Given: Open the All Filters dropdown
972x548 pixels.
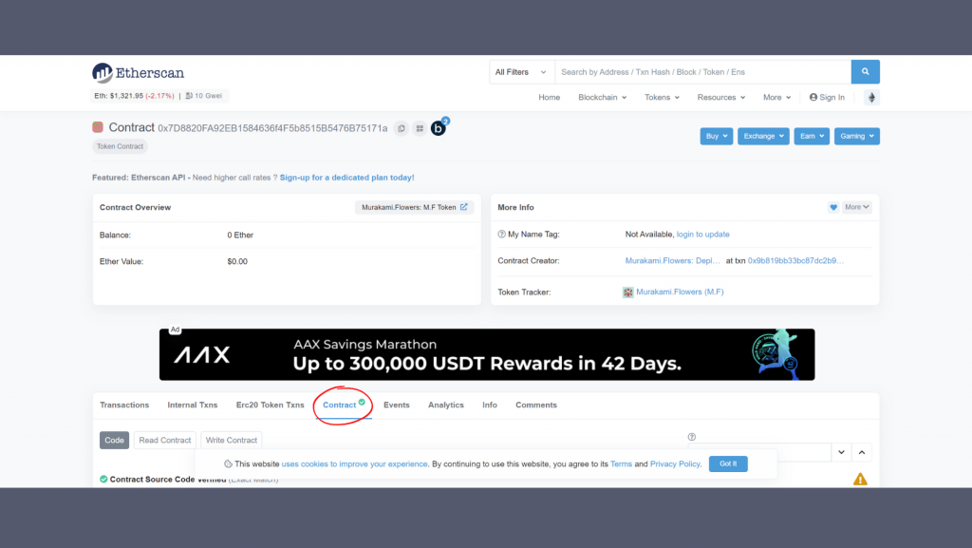Looking at the screenshot, I should coord(521,72).
